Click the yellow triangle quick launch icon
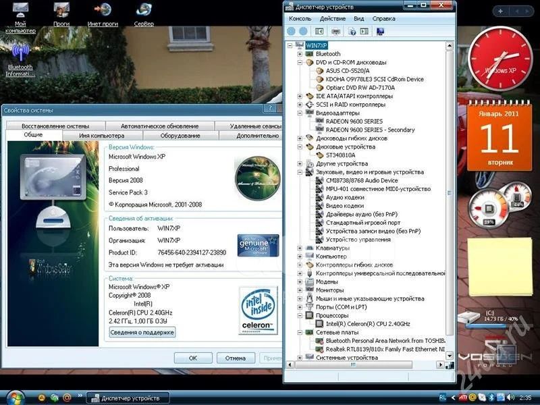This screenshot has width=540, height=405. click(41, 398)
